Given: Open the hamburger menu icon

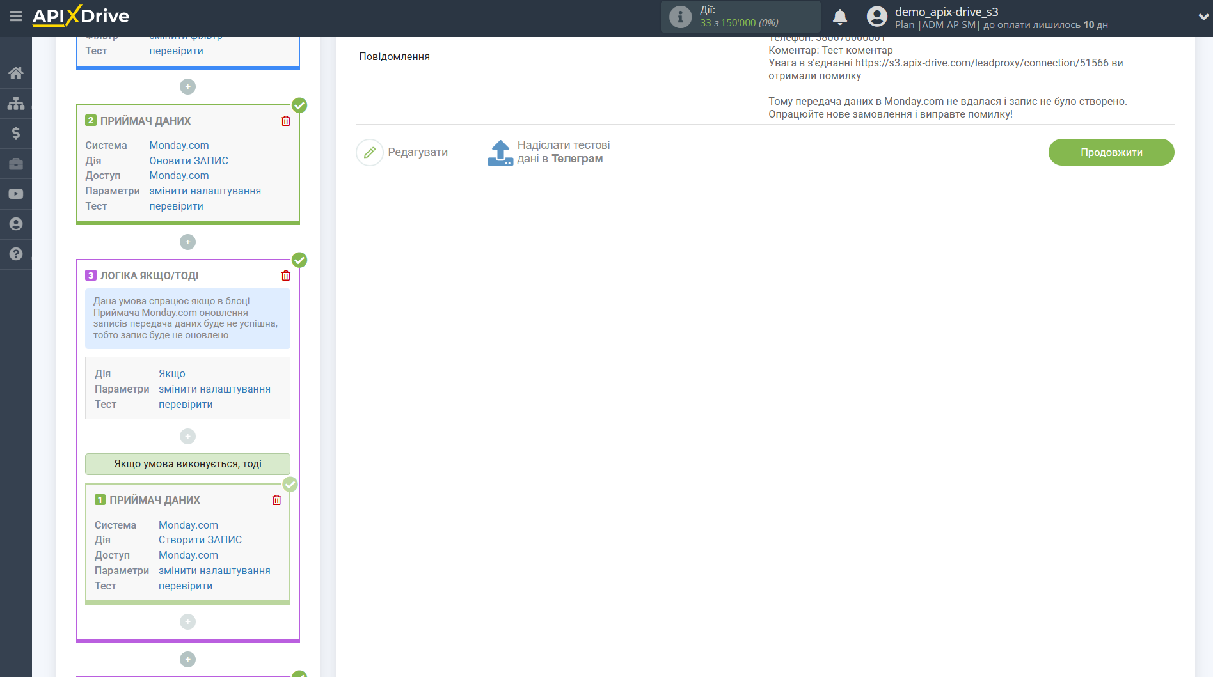Looking at the screenshot, I should coord(15,16).
